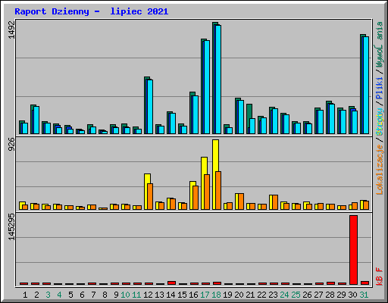
Task: Click the tallest cyan bar on day 18
Action: point(218,80)
